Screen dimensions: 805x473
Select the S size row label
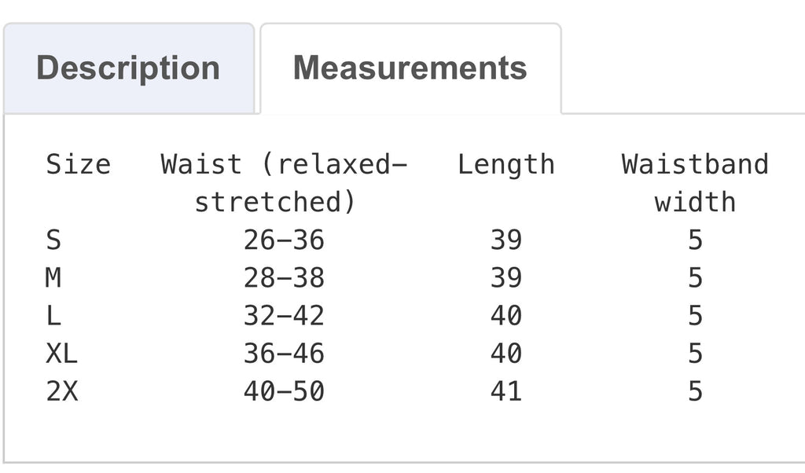pos(53,240)
